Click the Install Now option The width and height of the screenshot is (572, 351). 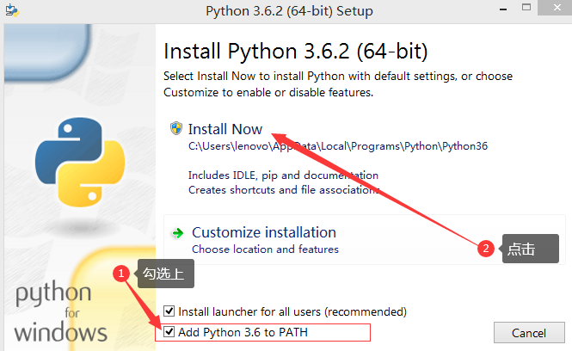(x=225, y=129)
